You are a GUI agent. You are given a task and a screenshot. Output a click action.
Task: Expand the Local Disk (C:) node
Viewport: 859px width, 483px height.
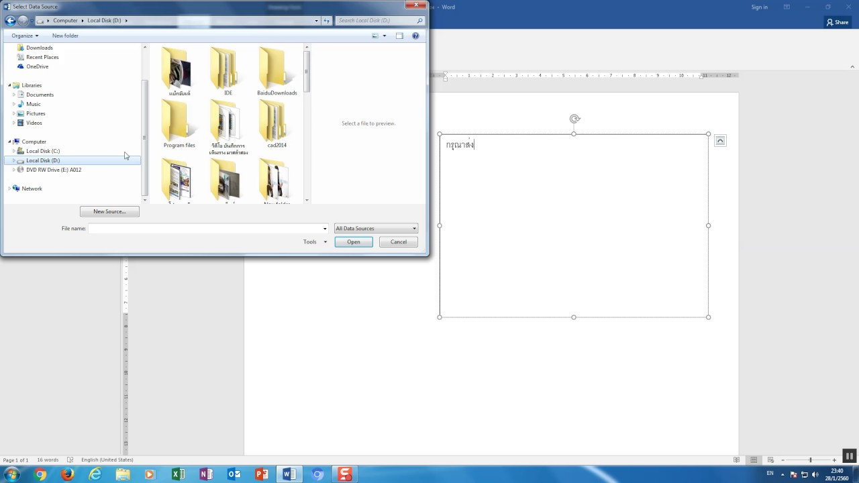(14, 151)
